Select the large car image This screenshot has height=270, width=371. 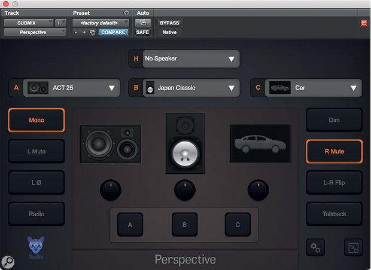pyautogui.click(x=260, y=143)
